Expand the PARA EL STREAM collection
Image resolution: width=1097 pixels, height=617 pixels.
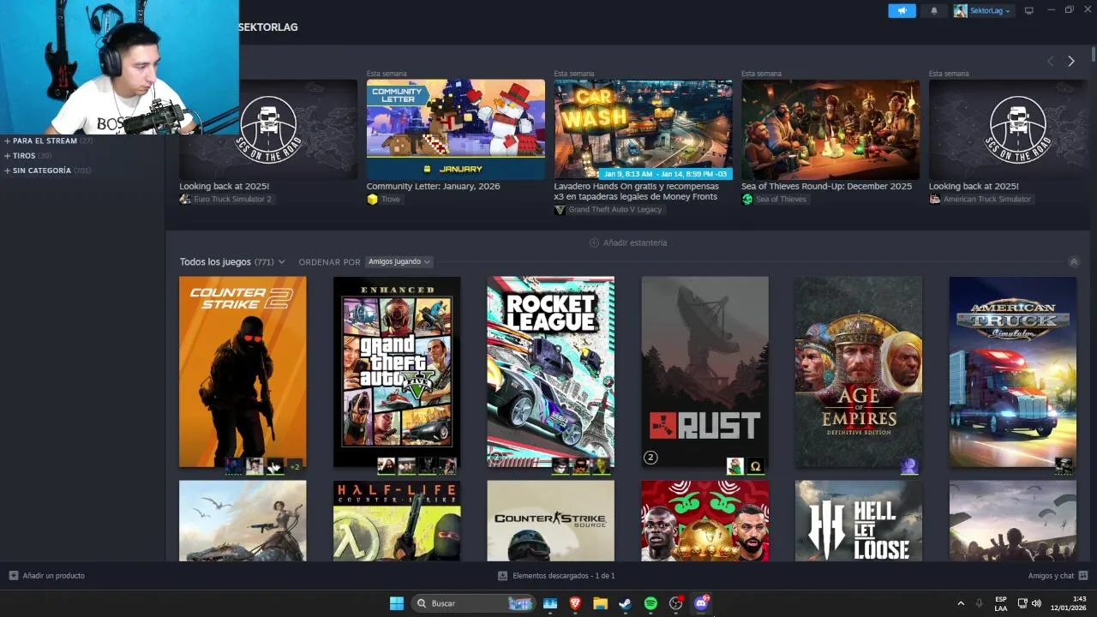(x=48, y=141)
